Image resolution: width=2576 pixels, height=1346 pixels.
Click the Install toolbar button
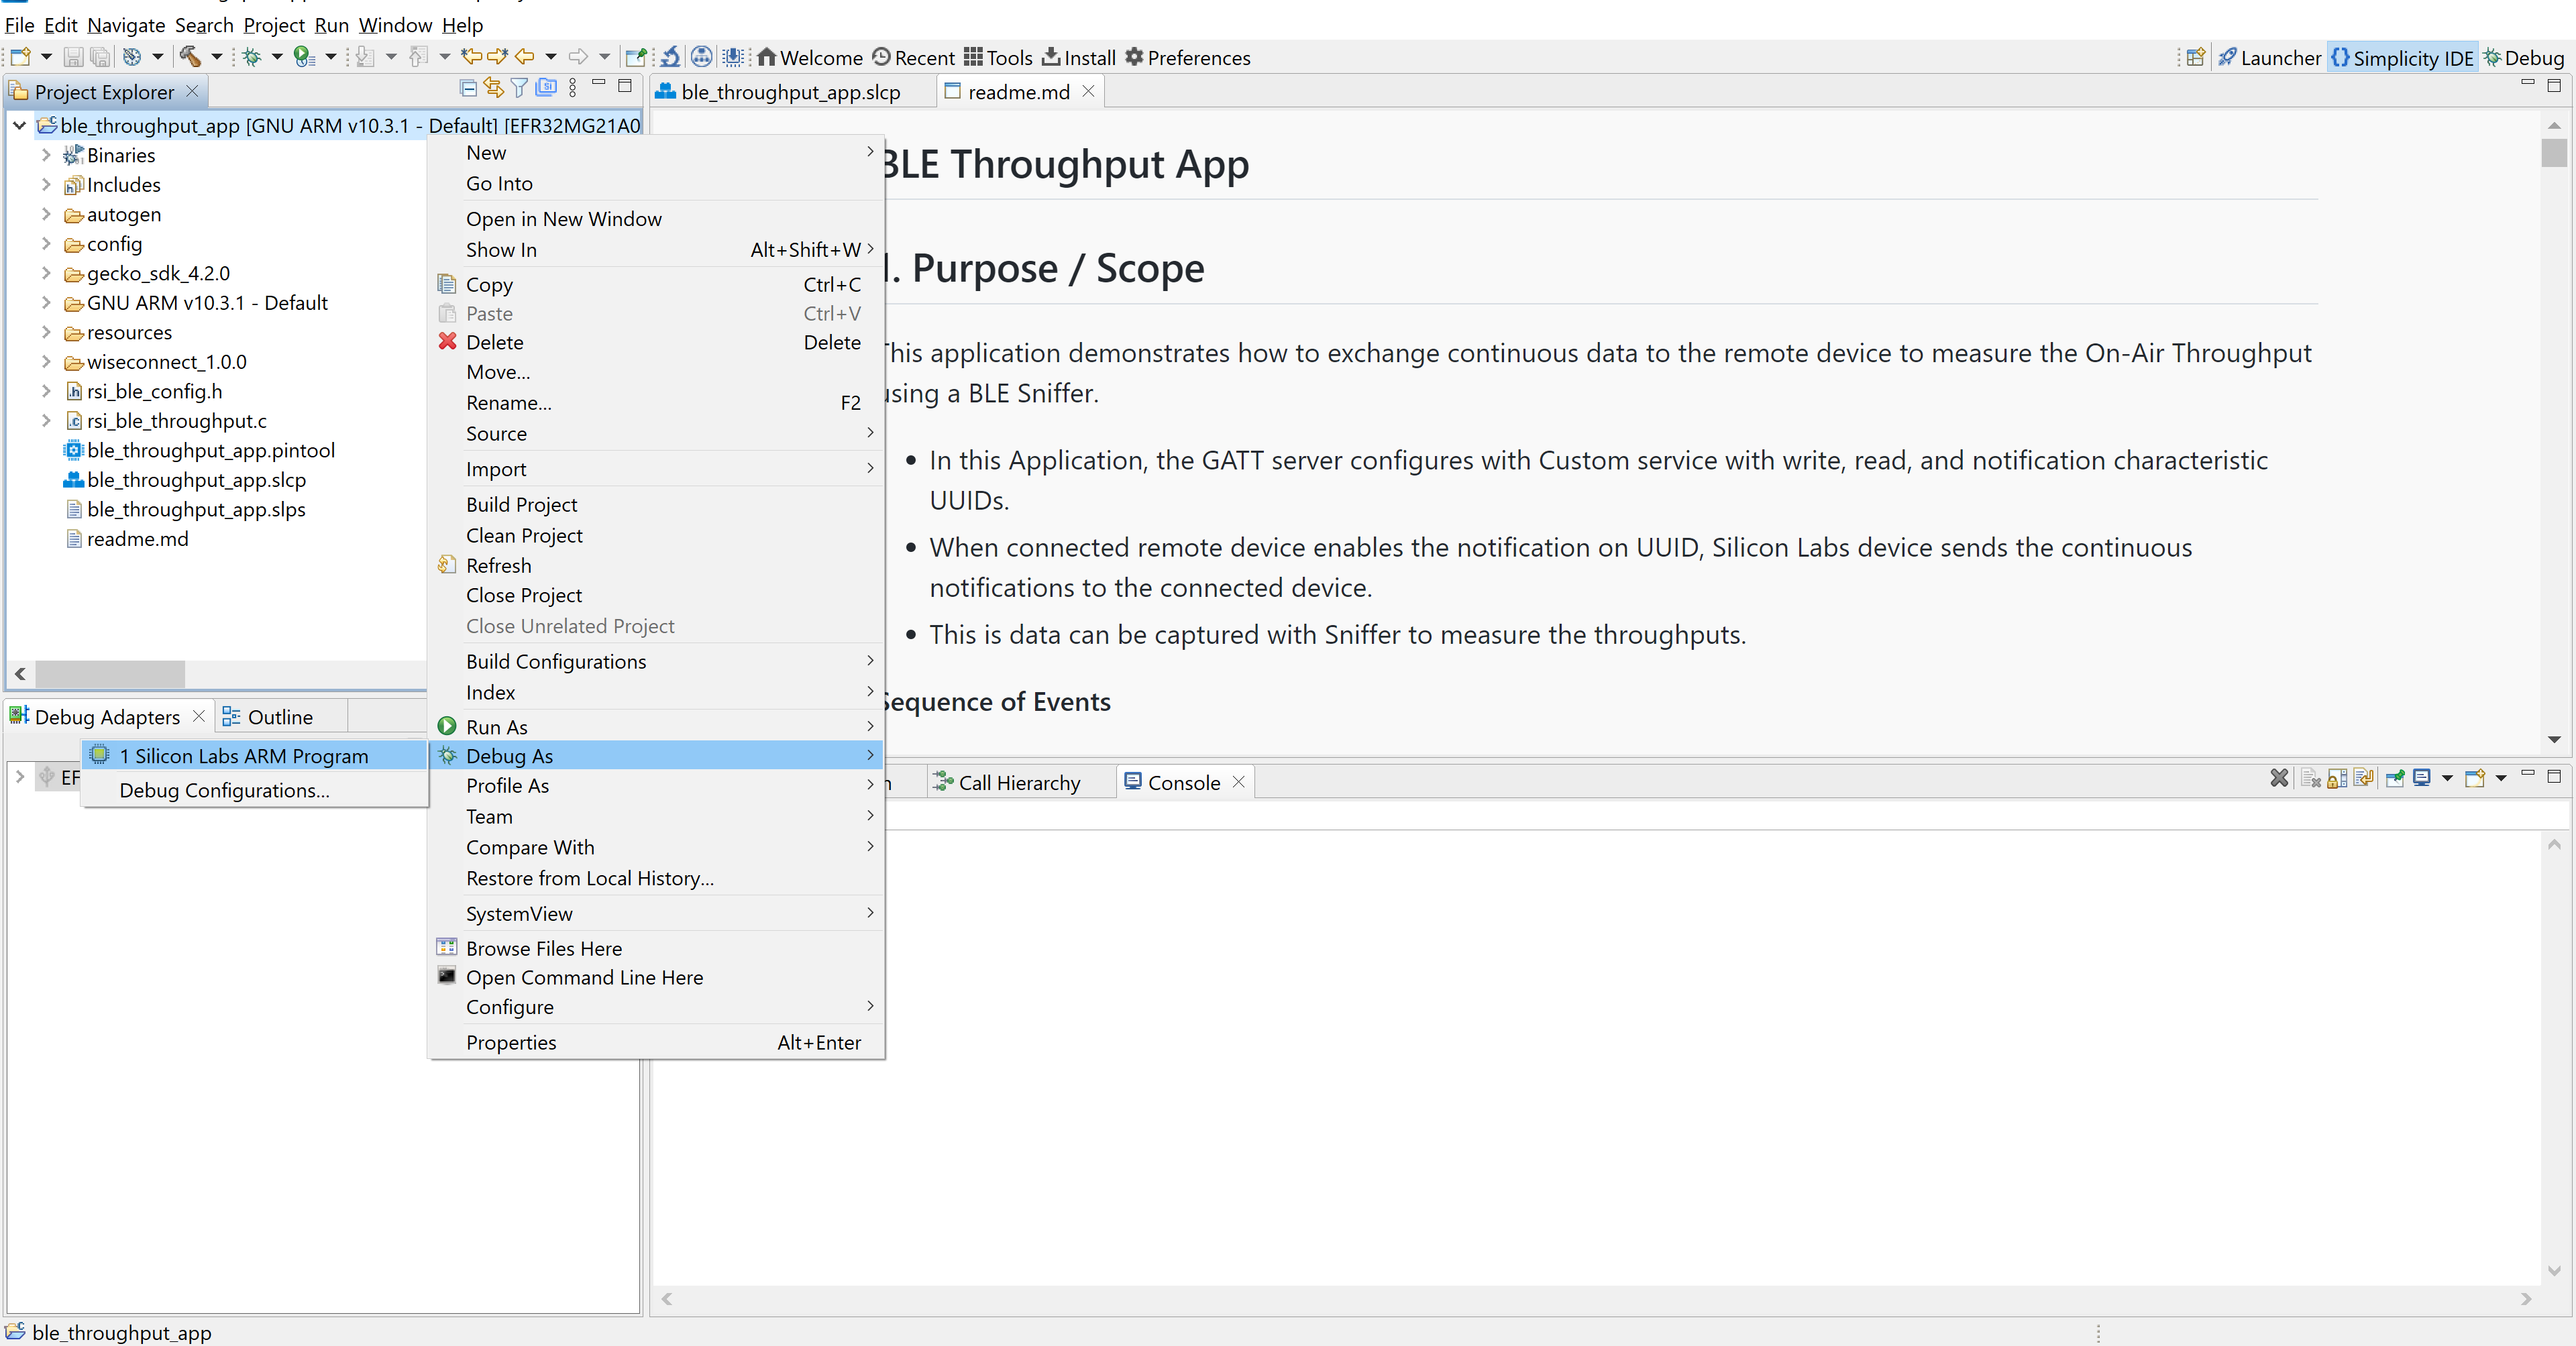pos(1079,57)
